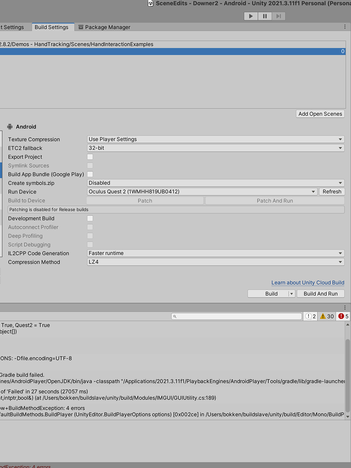This screenshot has width=351, height=468.
Task: Open the IL2CPP Code Generation dropdown
Action: (216, 253)
